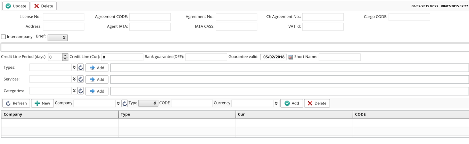Decrease Credit Line Period with down arrow
This screenshot has height=144, width=469.
tap(65, 59)
